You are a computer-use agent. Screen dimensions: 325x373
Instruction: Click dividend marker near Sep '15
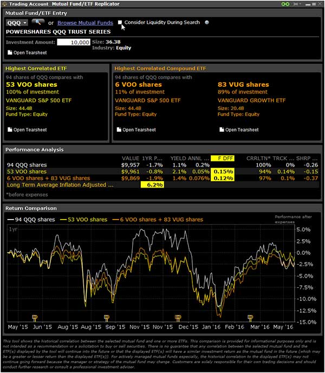pyautogui.click(x=107, y=317)
